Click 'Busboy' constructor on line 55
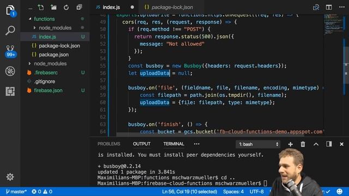The image size is (349, 196). [x=192, y=66]
